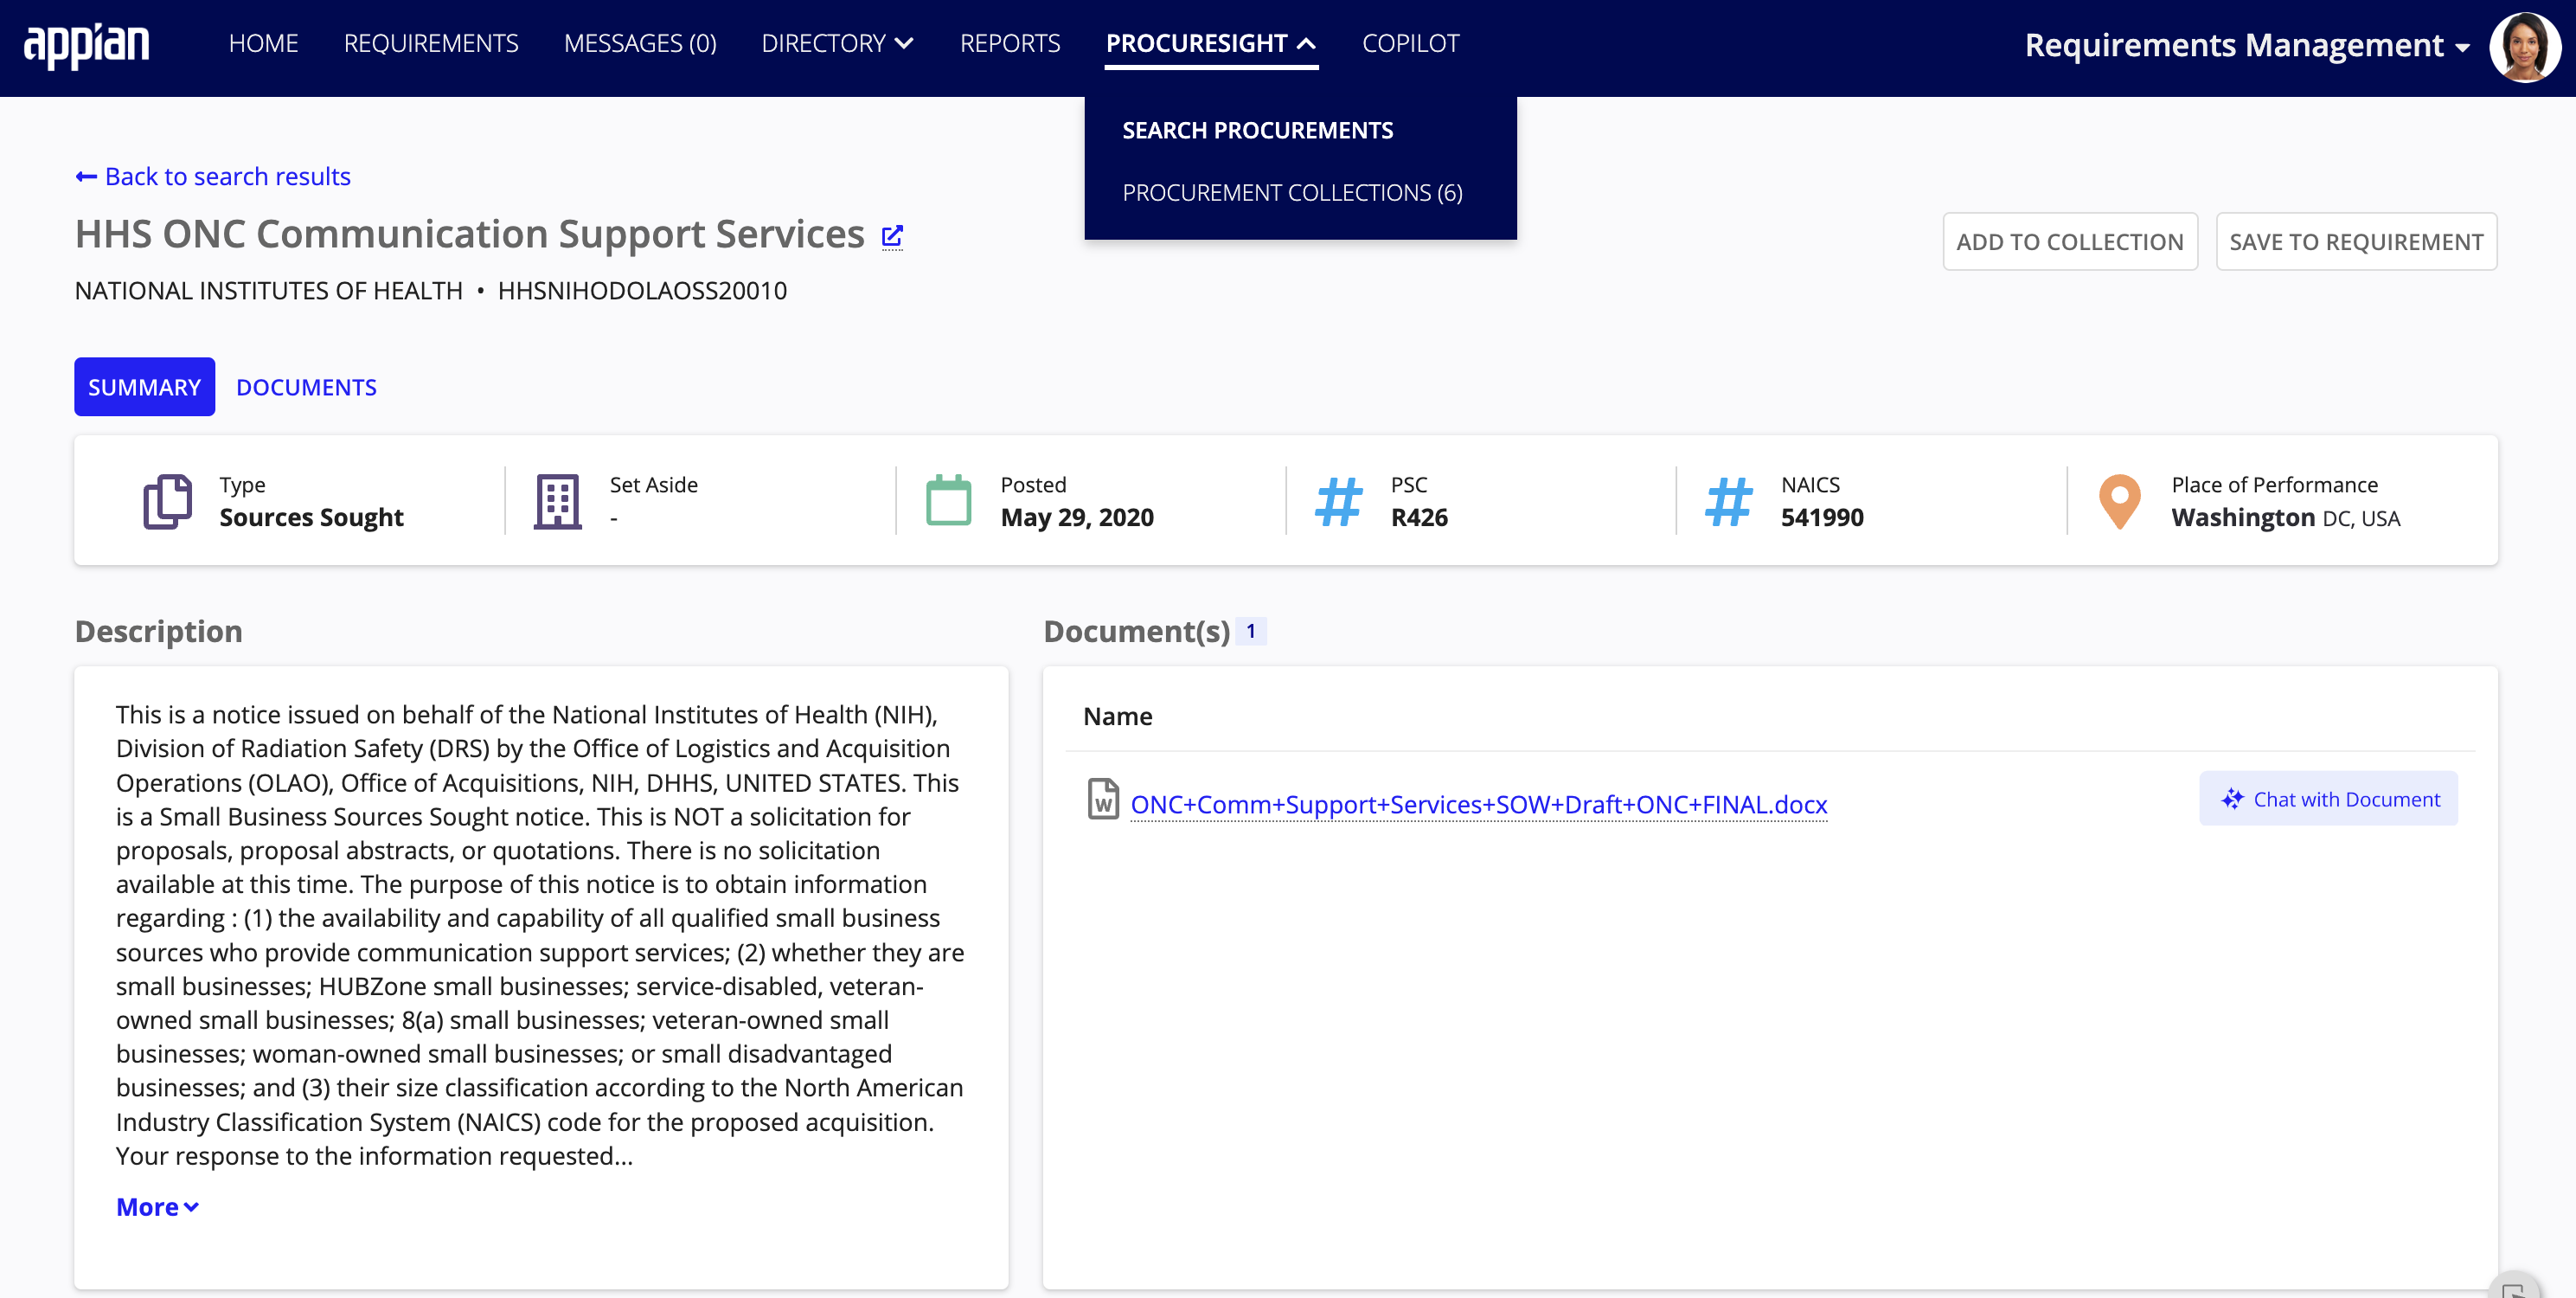Open the Requirements Management site dropdown
The image size is (2576, 1298).
pyautogui.click(x=2247, y=45)
